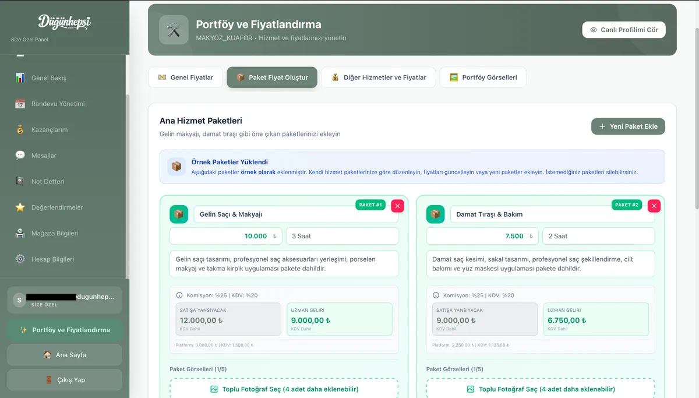
Task: Click Ana Sayfa button
Action: click(x=64, y=355)
